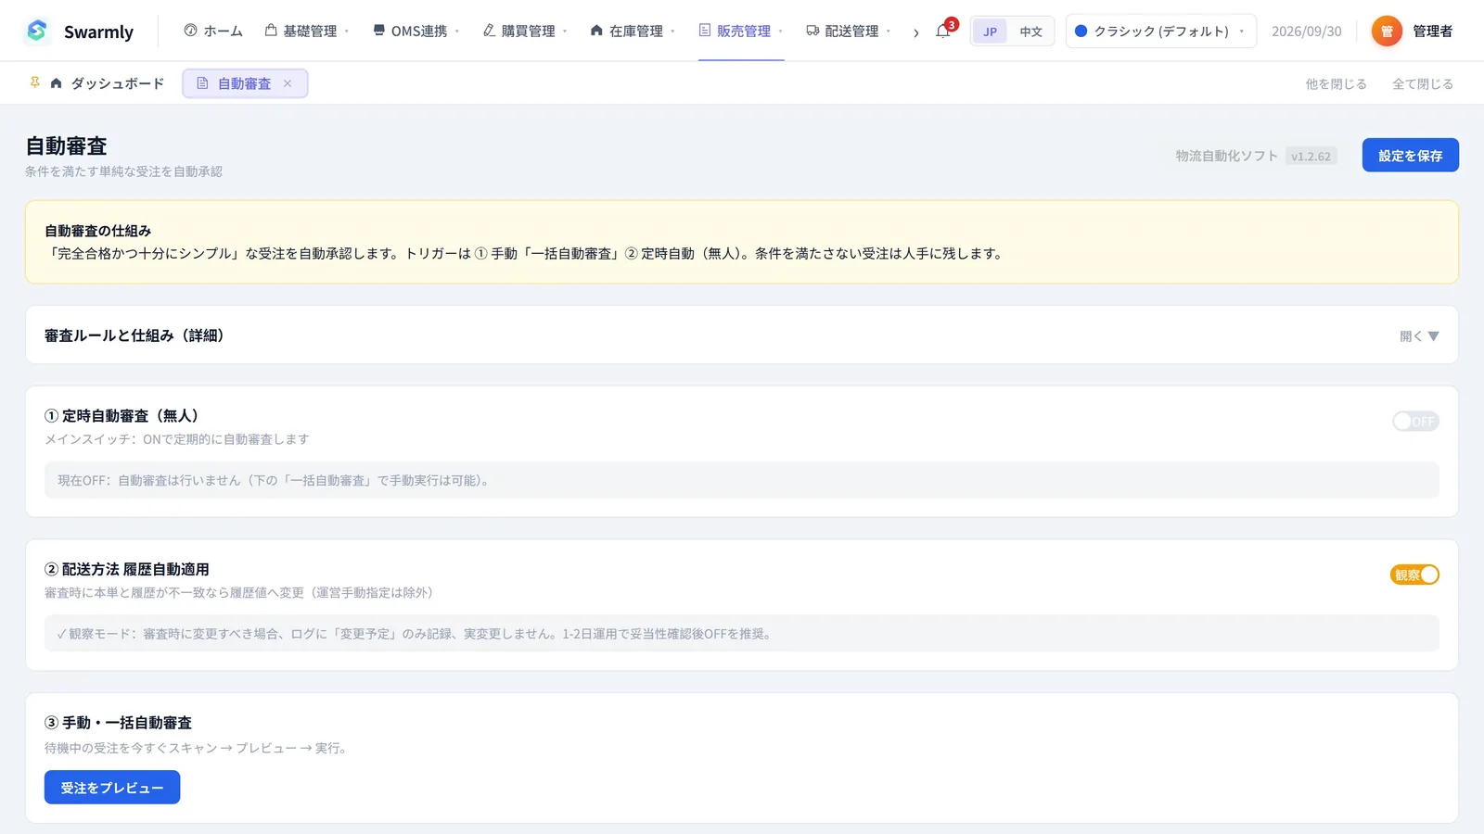
Task: Click the 審査ルールと仕組み（詳細） header
Action: coord(134,335)
